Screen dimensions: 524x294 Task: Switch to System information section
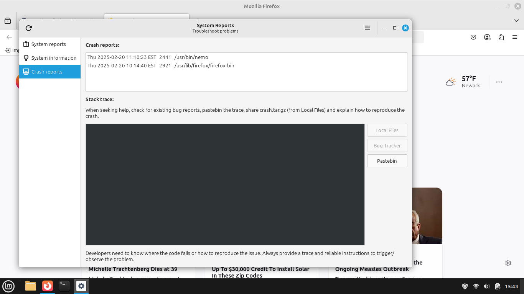[x=54, y=58]
